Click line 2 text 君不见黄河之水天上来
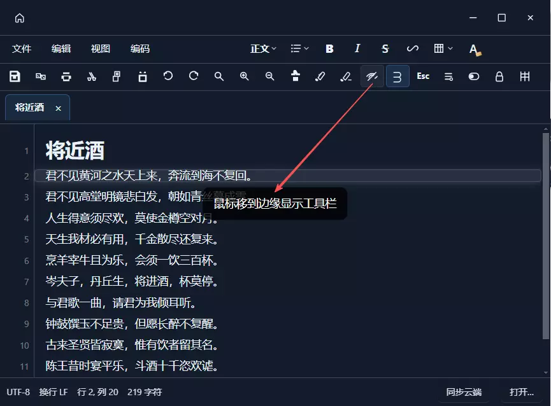This screenshot has width=551, height=406. pyautogui.click(x=101, y=175)
